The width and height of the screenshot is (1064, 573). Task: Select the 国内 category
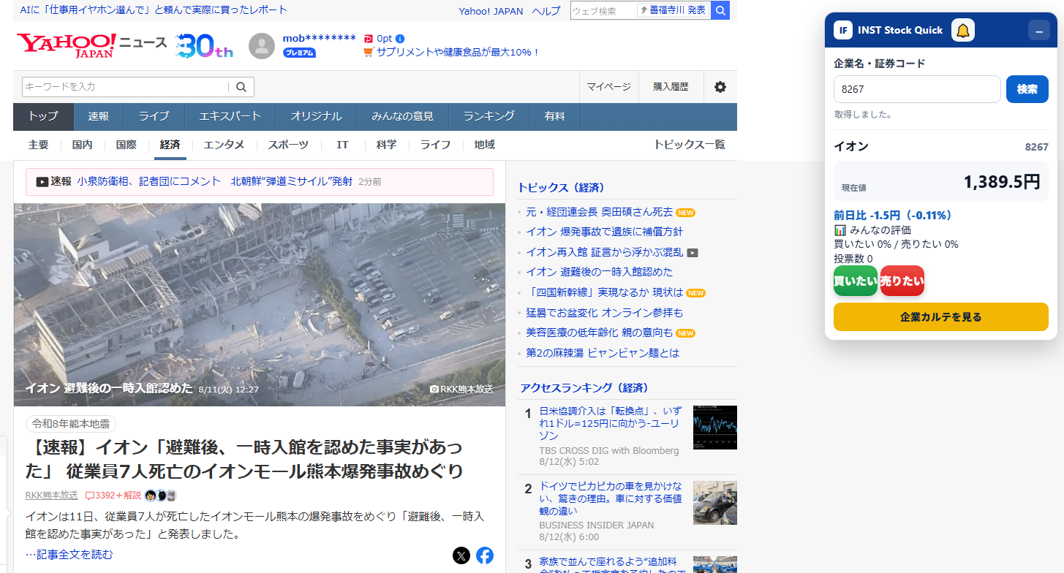[x=83, y=145]
